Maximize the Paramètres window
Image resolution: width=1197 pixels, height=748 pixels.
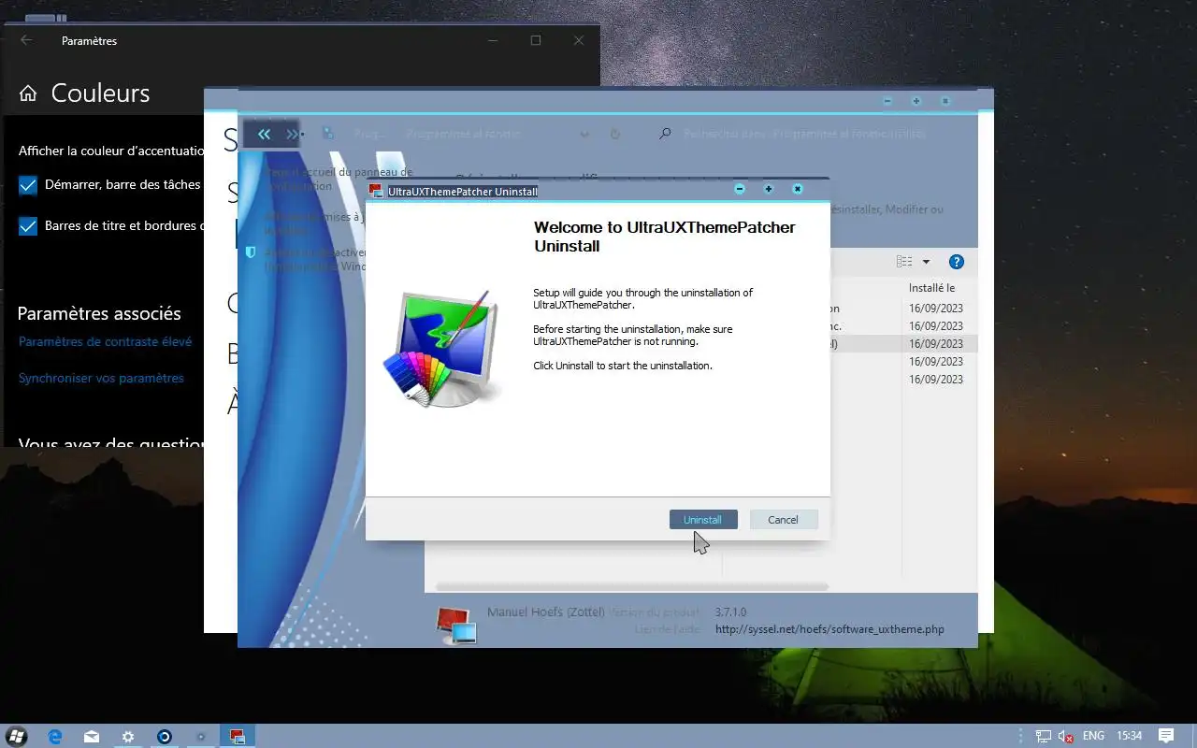click(x=536, y=40)
